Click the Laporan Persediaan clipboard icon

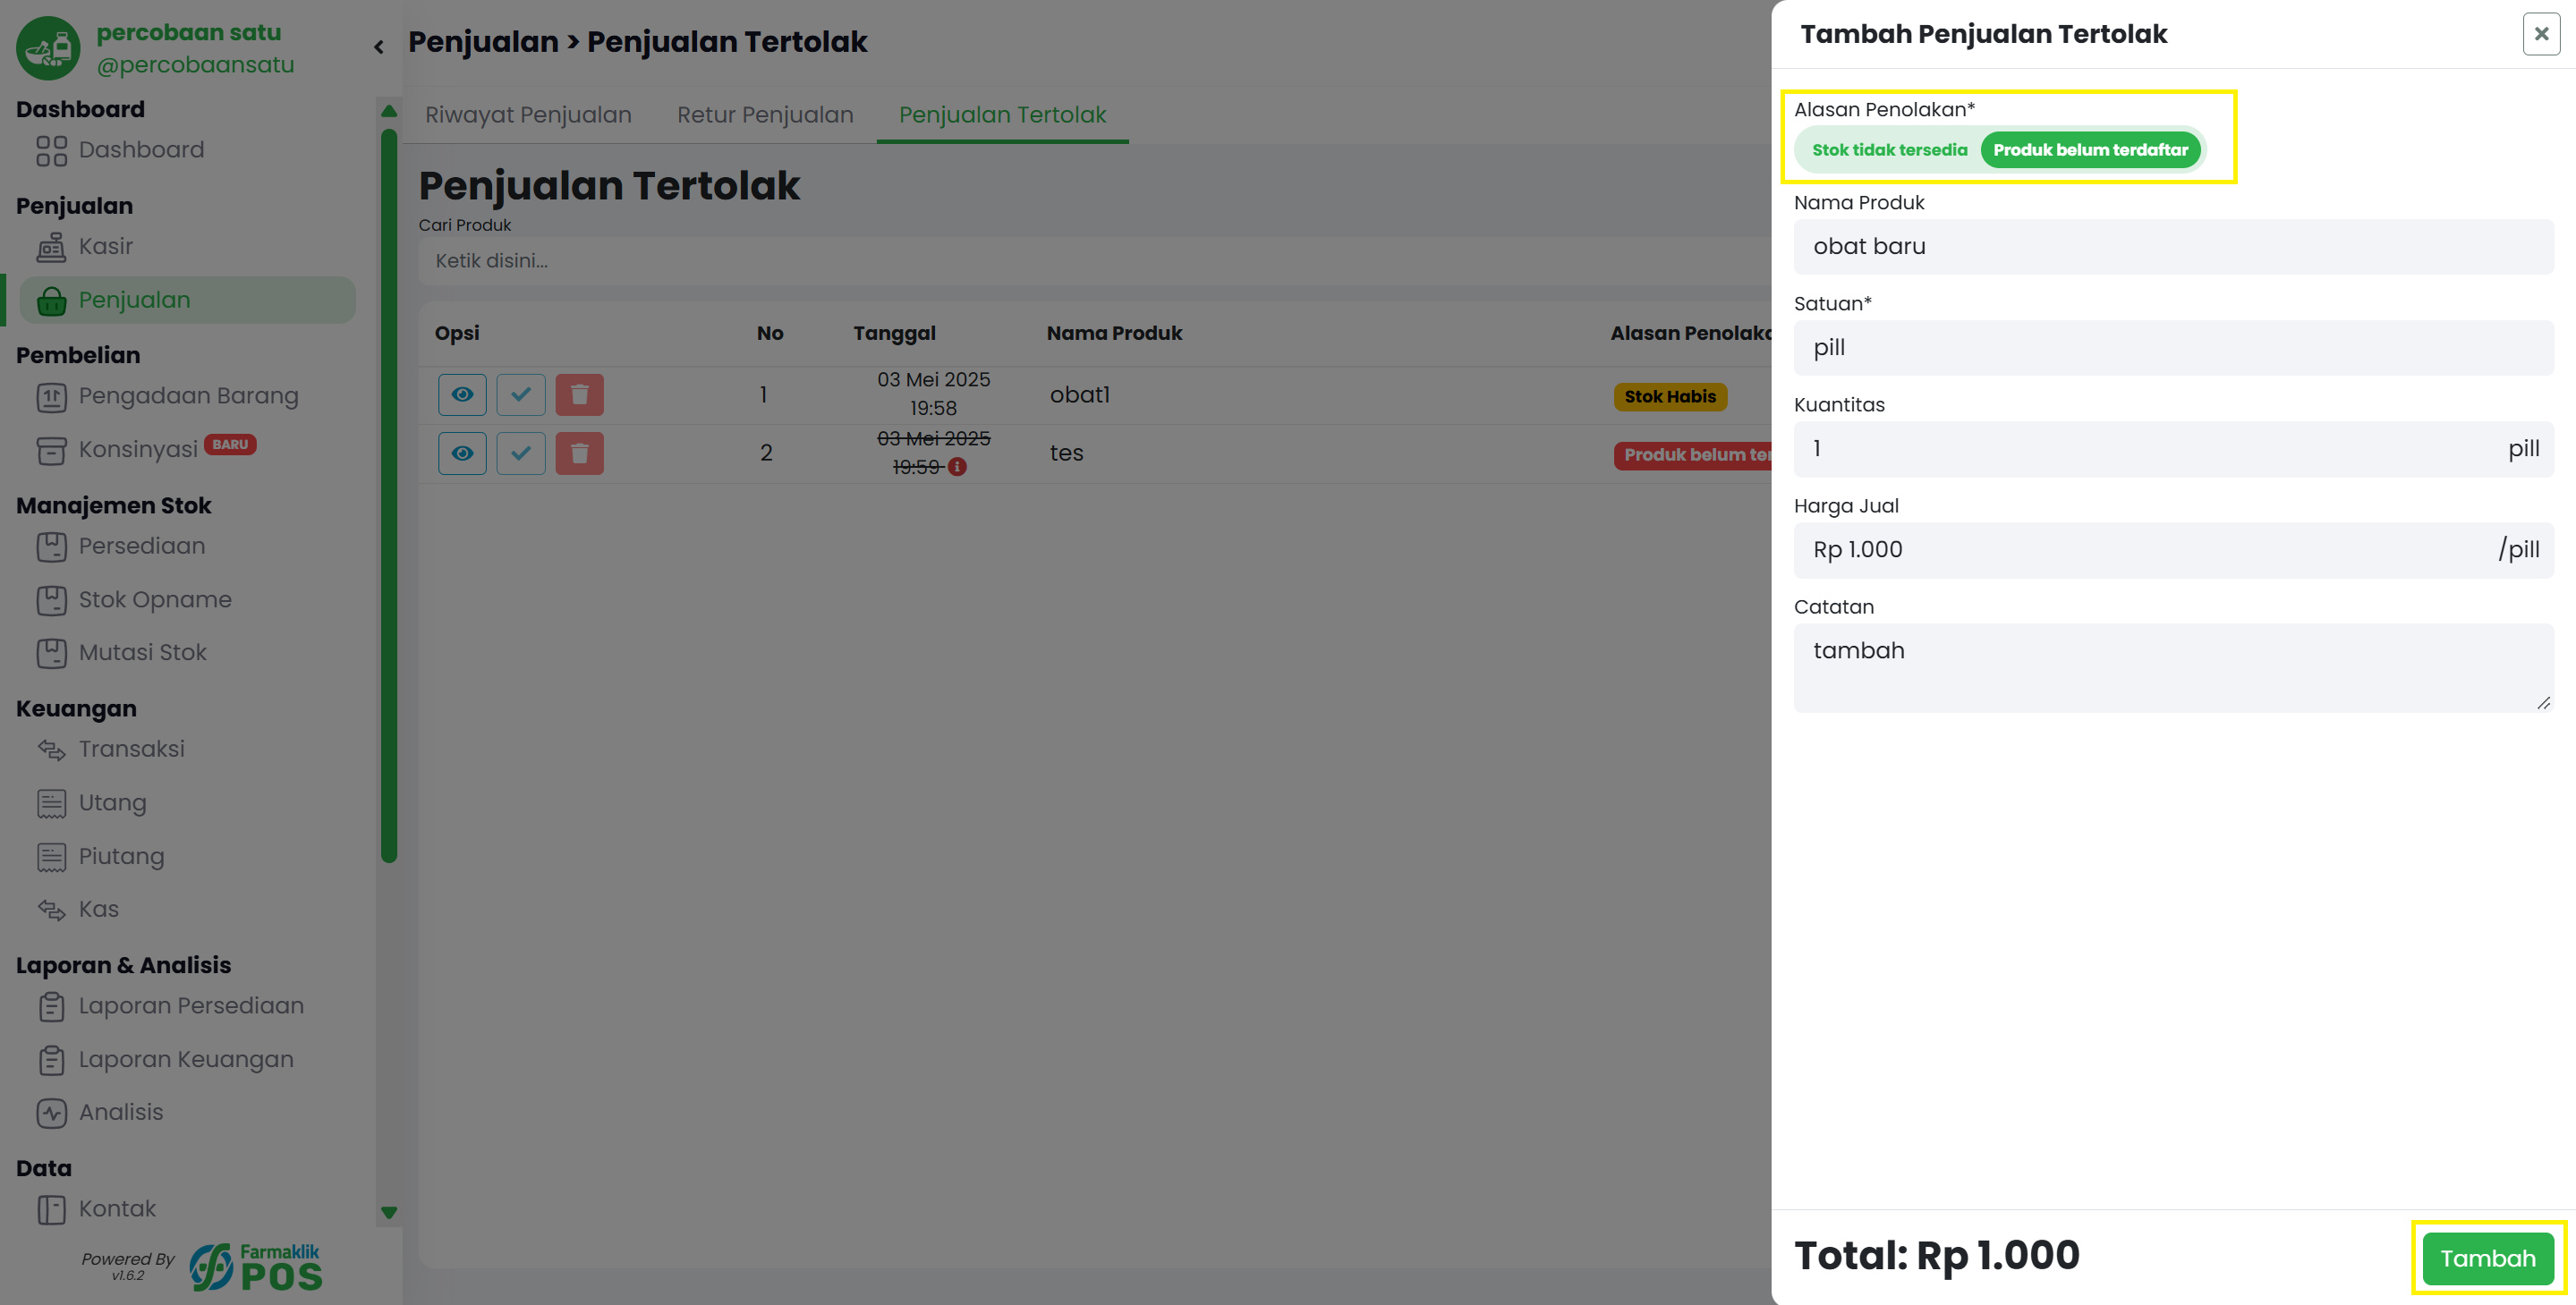[51, 1007]
